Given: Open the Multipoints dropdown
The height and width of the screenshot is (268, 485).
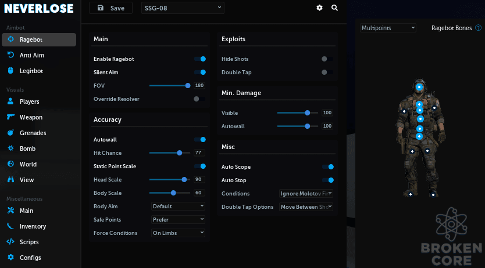Looking at the screenshot, I should coord(388,28).
